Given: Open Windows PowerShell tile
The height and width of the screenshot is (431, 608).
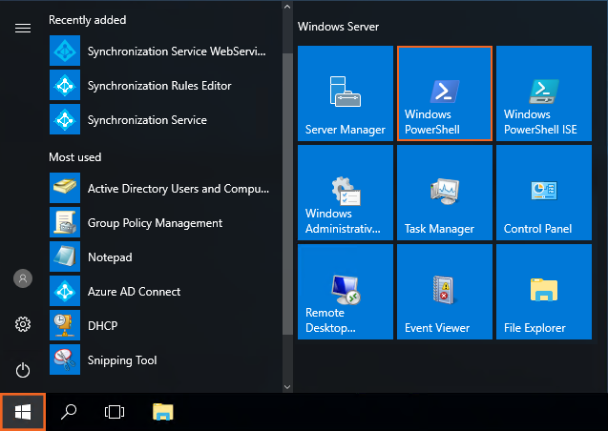Looking at the screenshot, I should (x=444, y=93).
